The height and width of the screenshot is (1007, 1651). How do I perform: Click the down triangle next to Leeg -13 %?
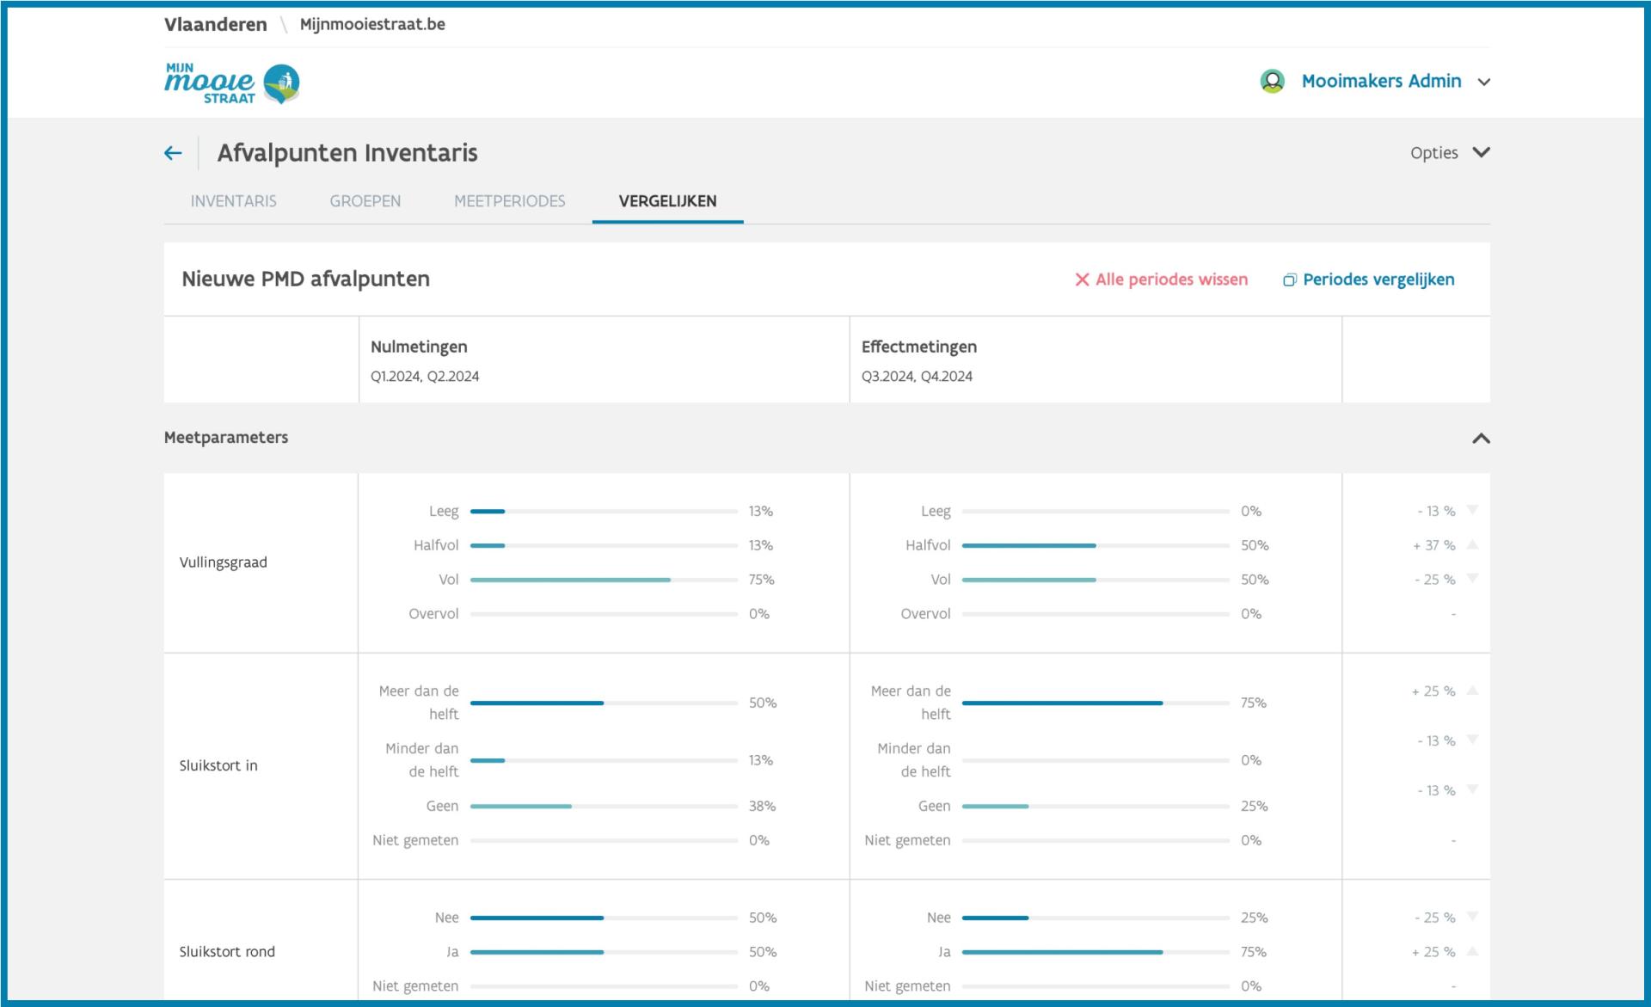(1472, 510)
